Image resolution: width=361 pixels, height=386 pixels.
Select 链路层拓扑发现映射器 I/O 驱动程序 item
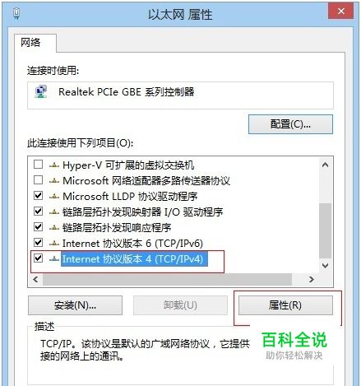pyautogui.click(x=143, y=212)
